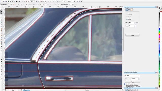Click the Transformation docker title
The width and height of the screenshot is (162, 91).
pyautogui.click(x=129, y=88)
